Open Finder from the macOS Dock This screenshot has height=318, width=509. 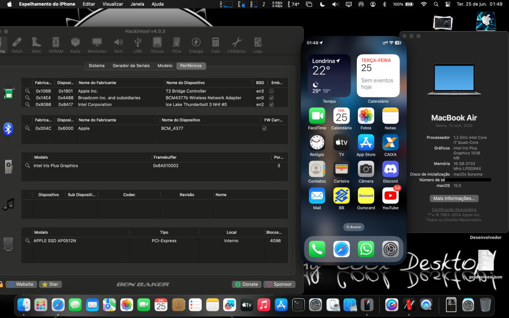click(x=24, y=305)
